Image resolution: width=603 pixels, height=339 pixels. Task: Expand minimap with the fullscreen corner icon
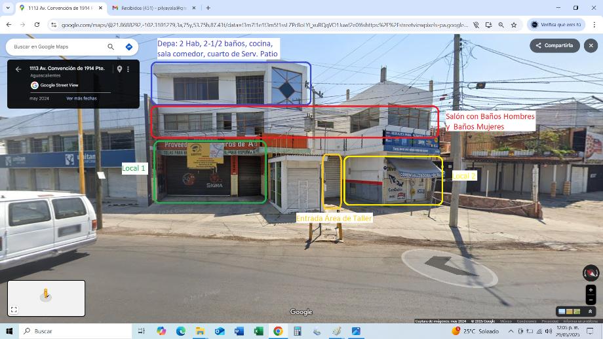pos(14,310)
